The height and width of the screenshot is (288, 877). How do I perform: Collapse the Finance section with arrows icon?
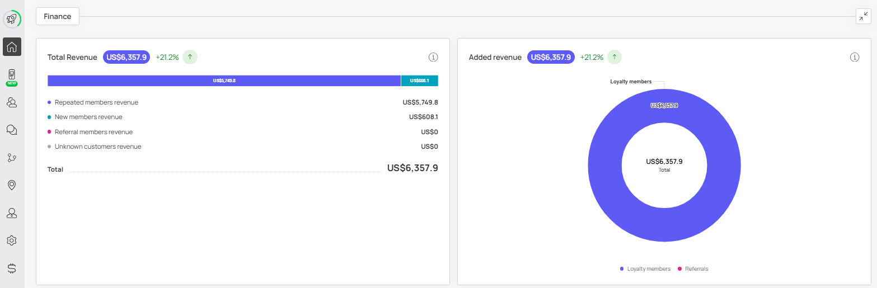pos(864,17)
